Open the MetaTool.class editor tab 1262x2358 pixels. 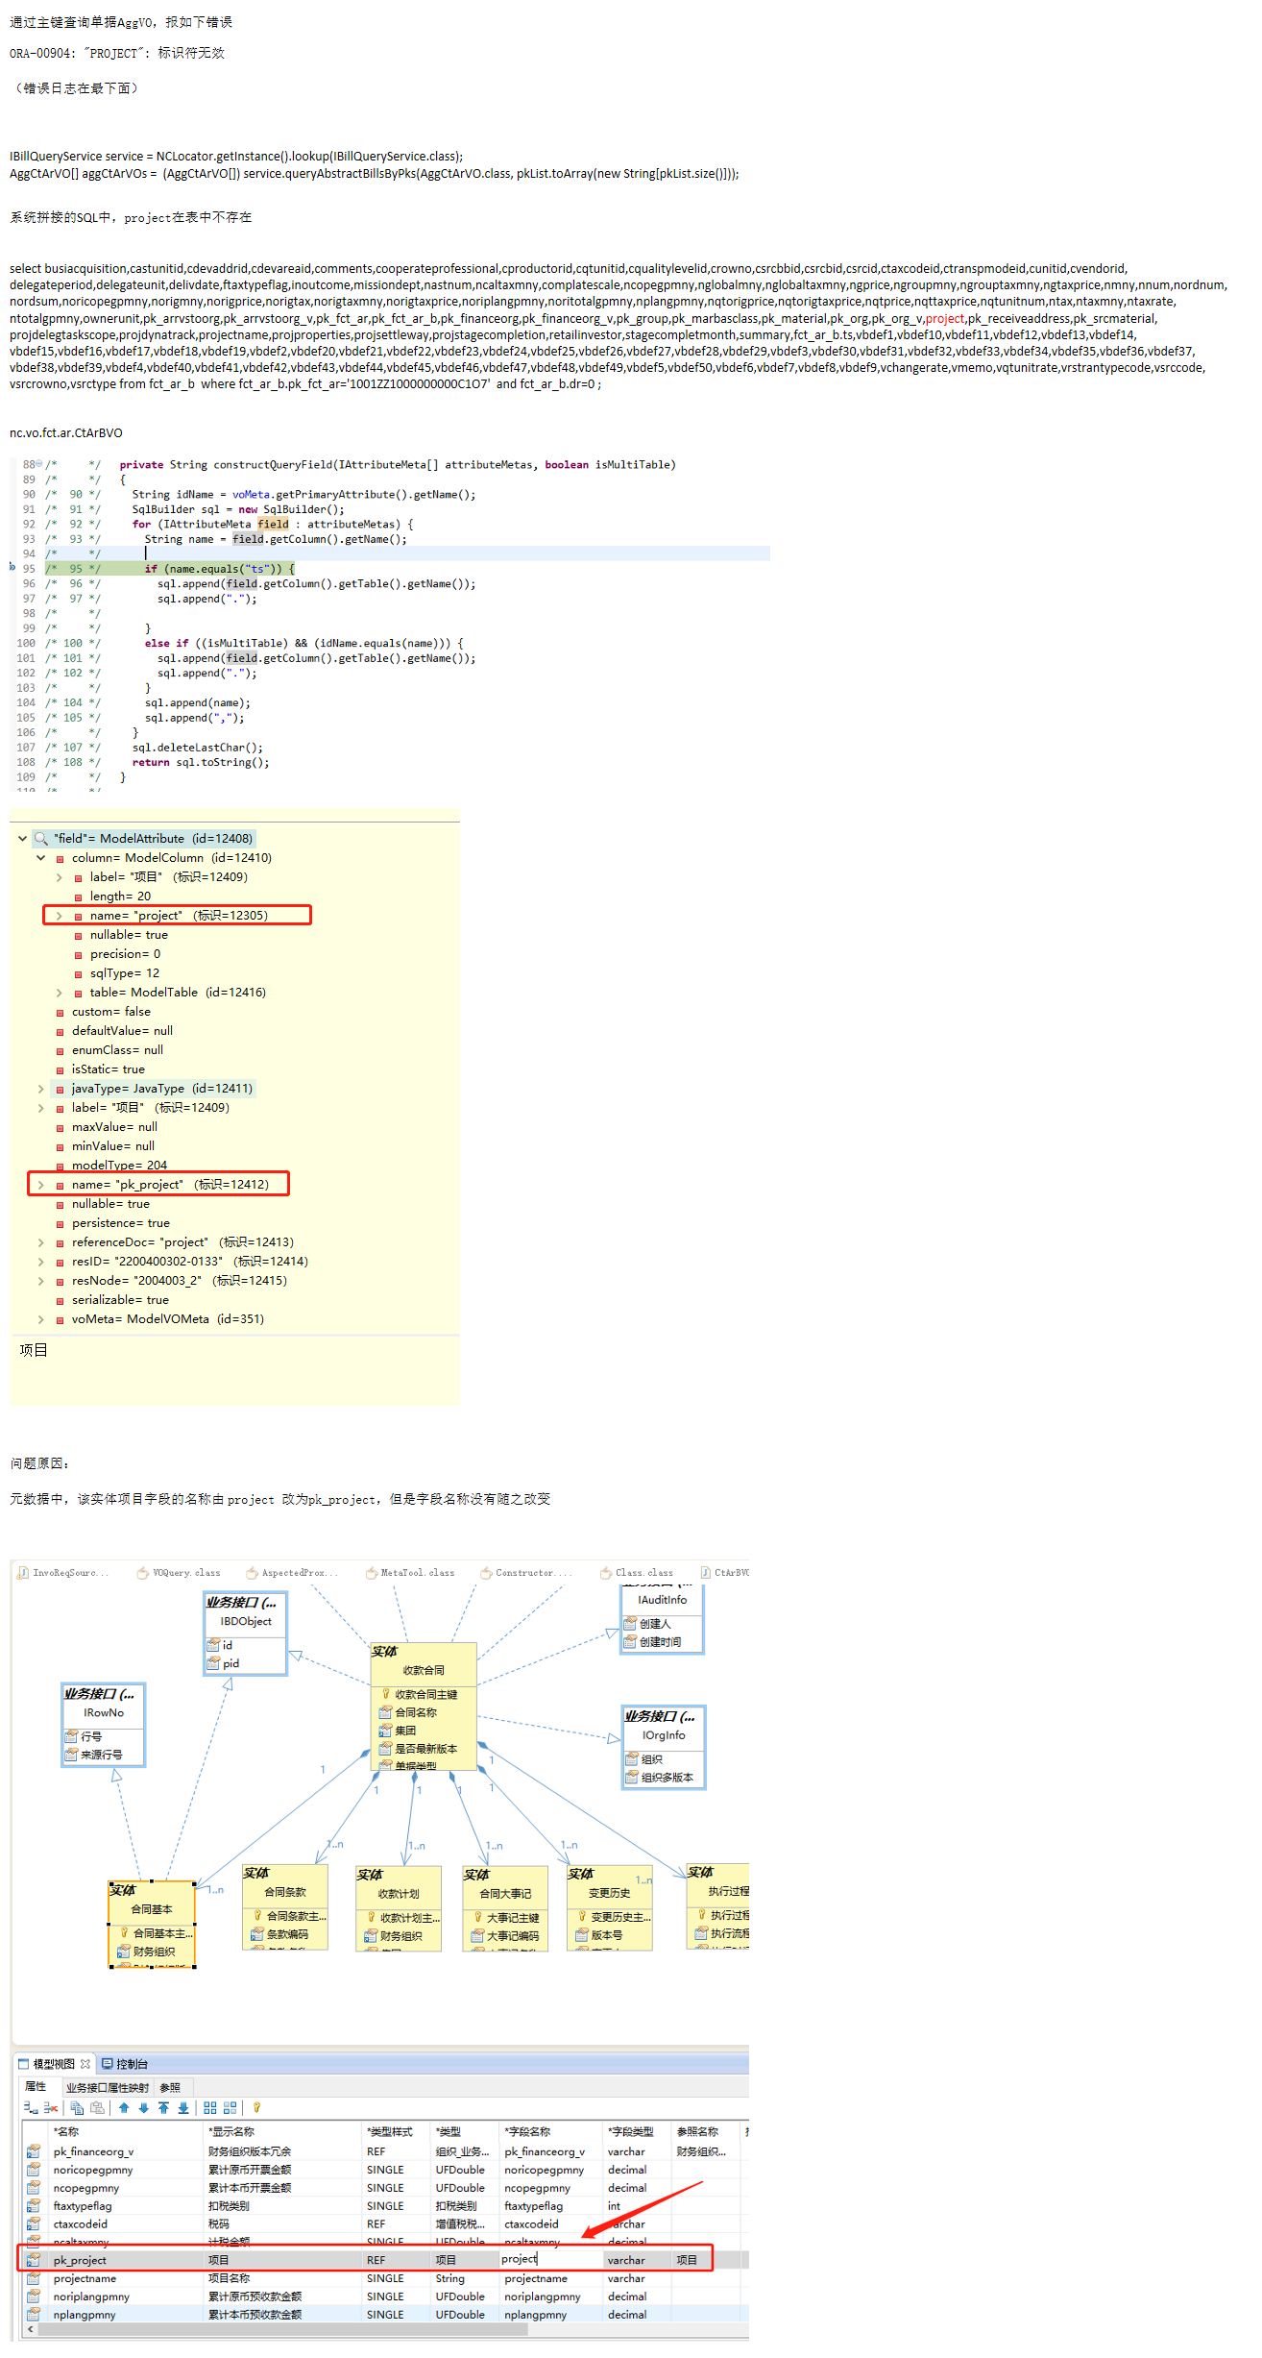410,1573
